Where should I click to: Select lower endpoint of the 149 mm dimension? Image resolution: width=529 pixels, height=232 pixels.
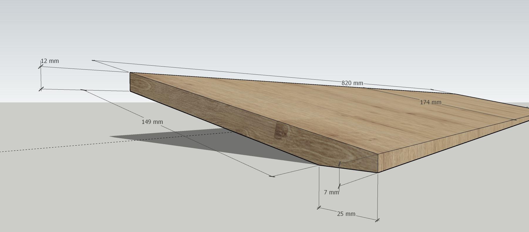pos(272,176)
